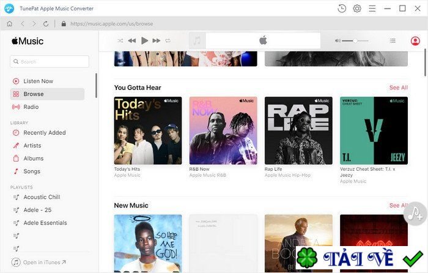Reload the page

pos(46,24)
